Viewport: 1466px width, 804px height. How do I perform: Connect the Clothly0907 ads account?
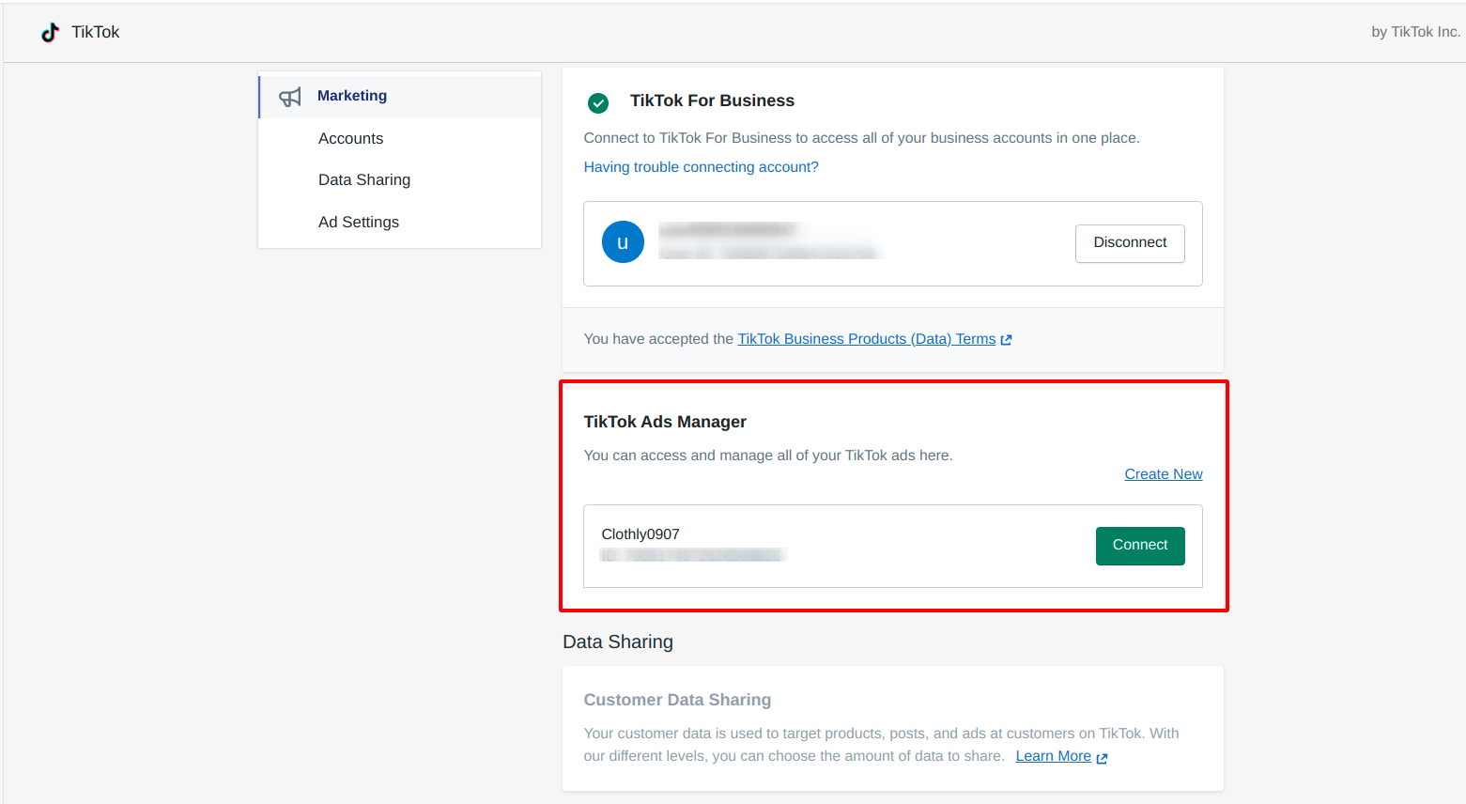coord(1140,546)
